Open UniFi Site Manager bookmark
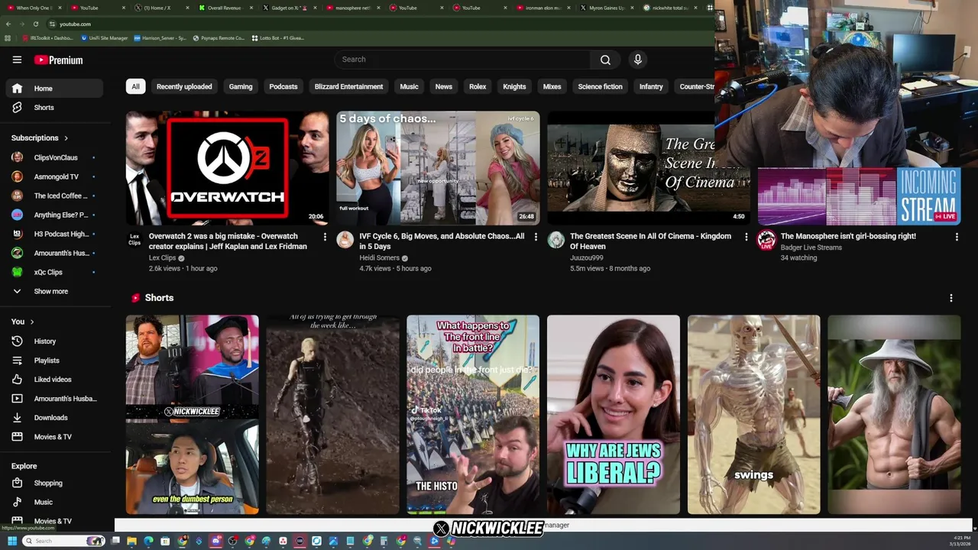Screen dimensions: 978x550 pos(104,37)
